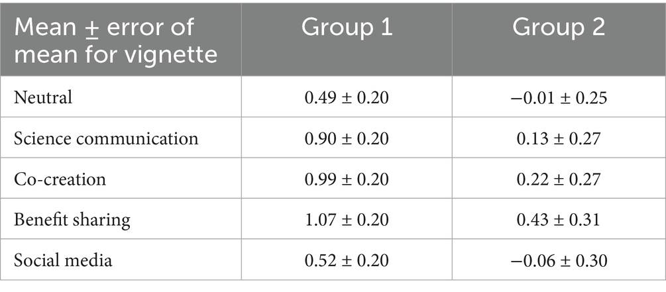
Task: Select the Group 2 column header
Action: pos(558,28)
